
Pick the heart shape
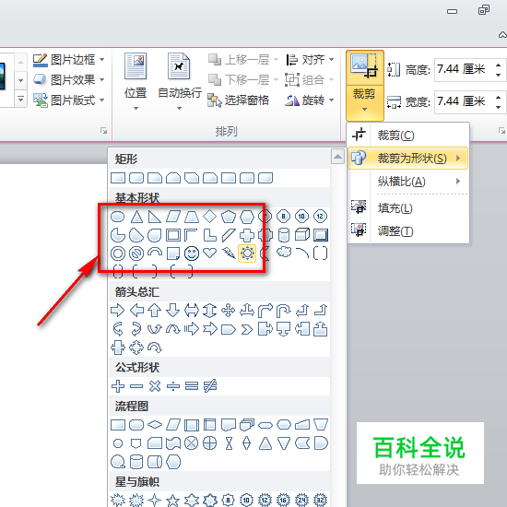(210, 253)
